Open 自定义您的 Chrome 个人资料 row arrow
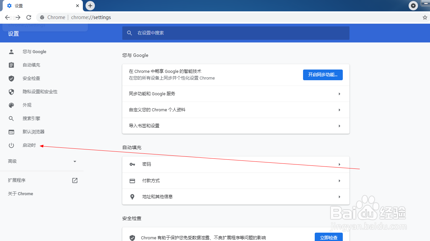430x241 pixels. (x=339, y=110)
